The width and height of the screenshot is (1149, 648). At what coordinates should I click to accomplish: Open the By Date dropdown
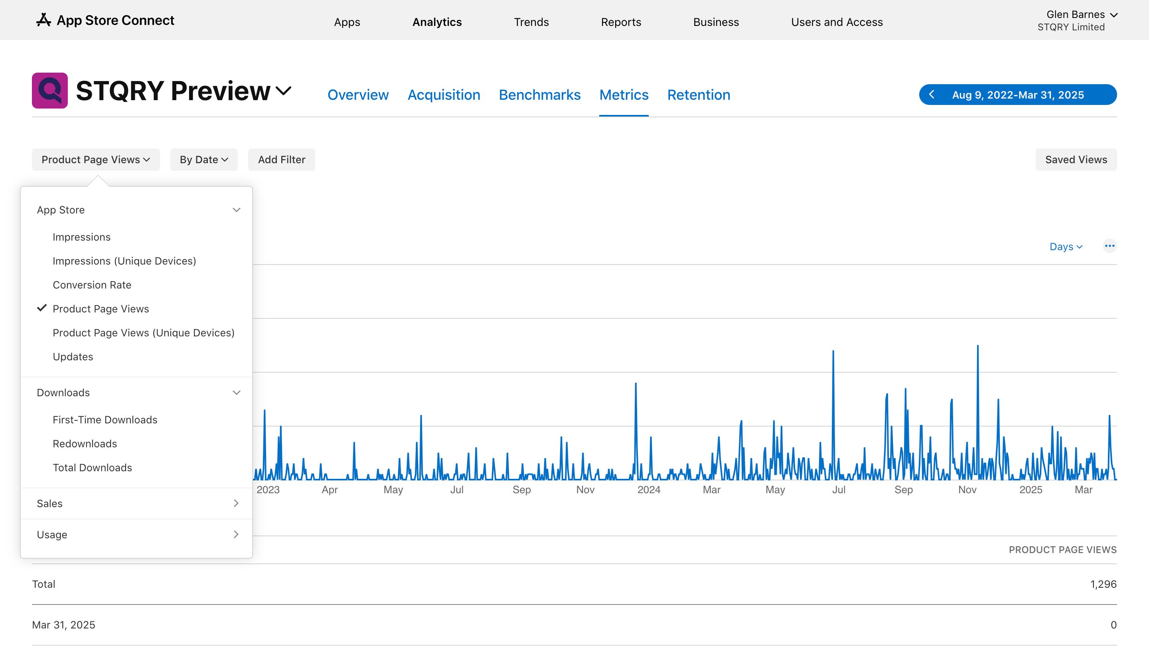204,160
